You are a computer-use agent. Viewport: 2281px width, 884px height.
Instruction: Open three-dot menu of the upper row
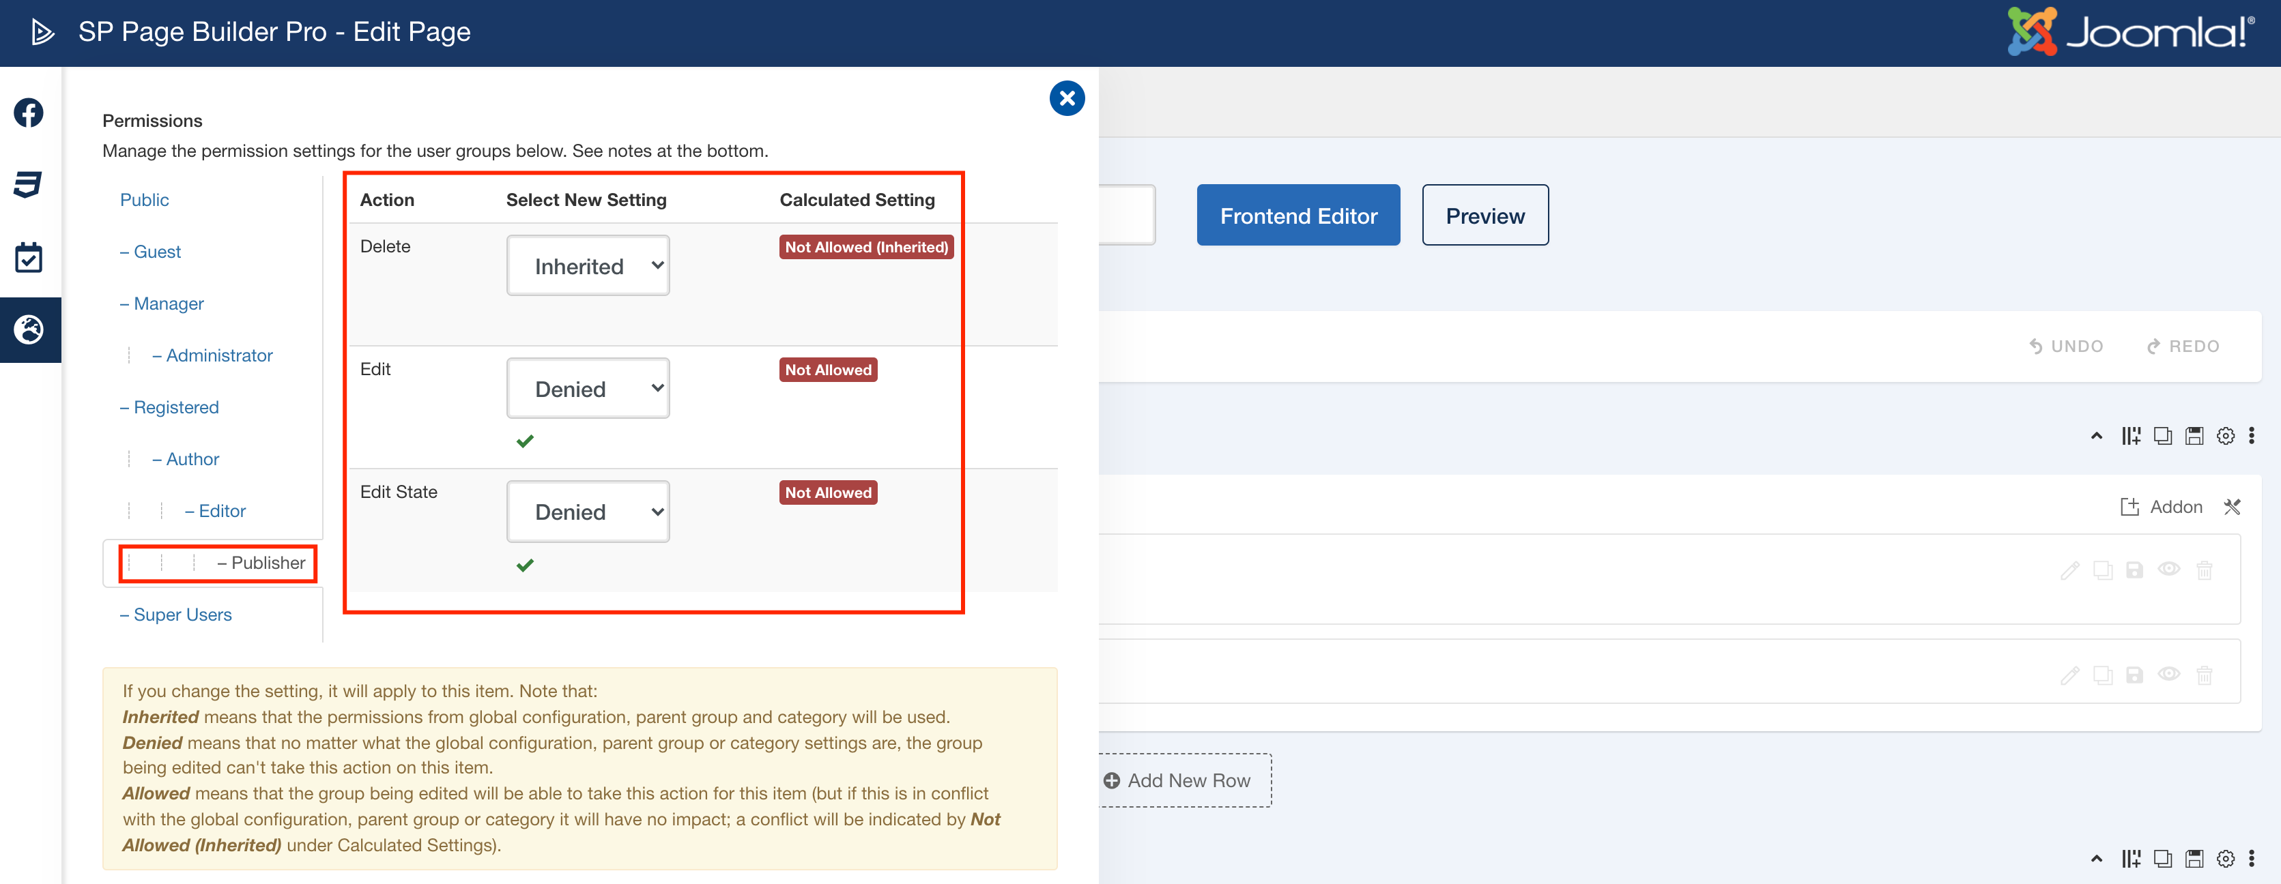coord(2252,435)
